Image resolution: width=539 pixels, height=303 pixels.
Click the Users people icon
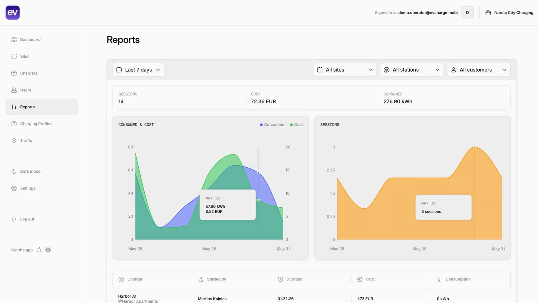coord(14,90)
